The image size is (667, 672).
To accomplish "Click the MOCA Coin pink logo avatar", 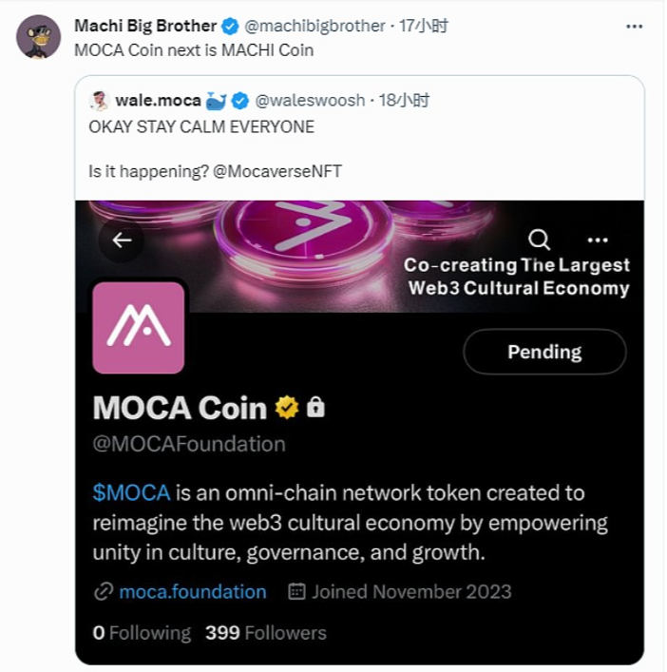I will click(139, 327).
